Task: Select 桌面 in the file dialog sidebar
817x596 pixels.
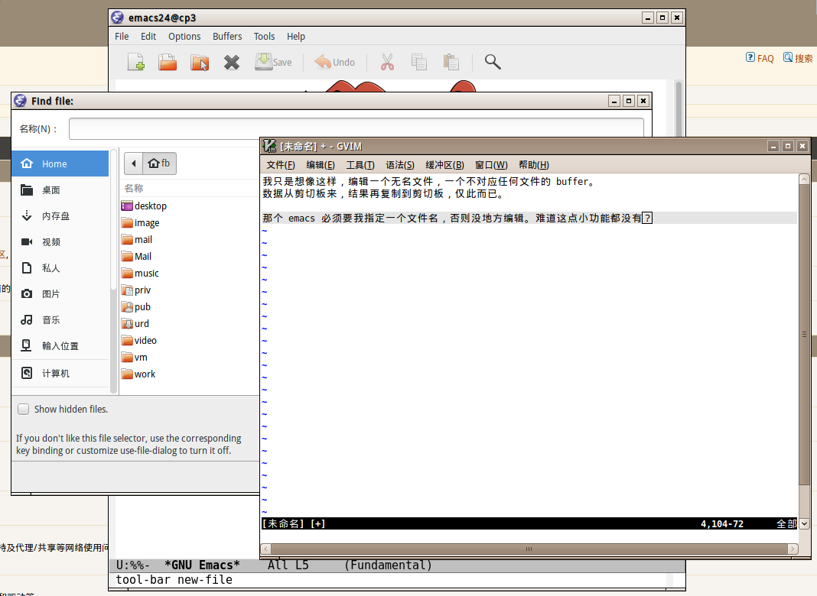Action: pos(60,190)
